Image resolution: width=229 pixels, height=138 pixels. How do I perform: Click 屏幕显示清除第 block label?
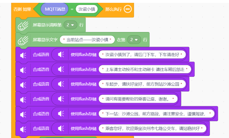47,25
